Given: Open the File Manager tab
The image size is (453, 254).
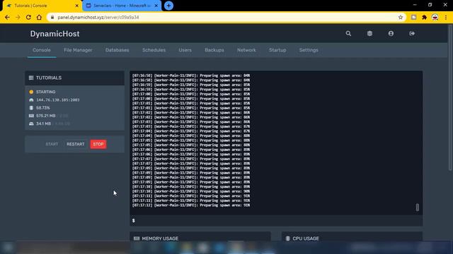Looking at the screenshot, I should click(x=78, y=50).
